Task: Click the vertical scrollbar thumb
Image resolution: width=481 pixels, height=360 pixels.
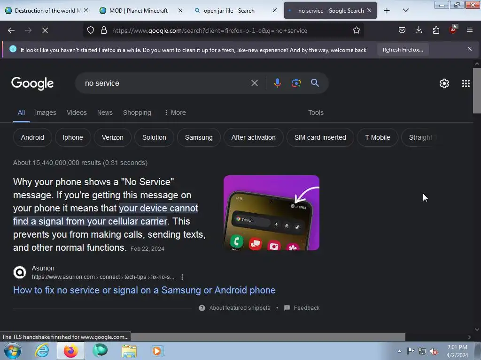Action: tap(477, 90)
